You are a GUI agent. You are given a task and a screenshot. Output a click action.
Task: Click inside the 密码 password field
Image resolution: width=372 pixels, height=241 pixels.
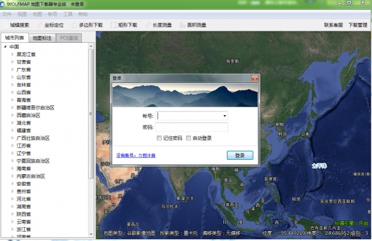coord(192,127)
